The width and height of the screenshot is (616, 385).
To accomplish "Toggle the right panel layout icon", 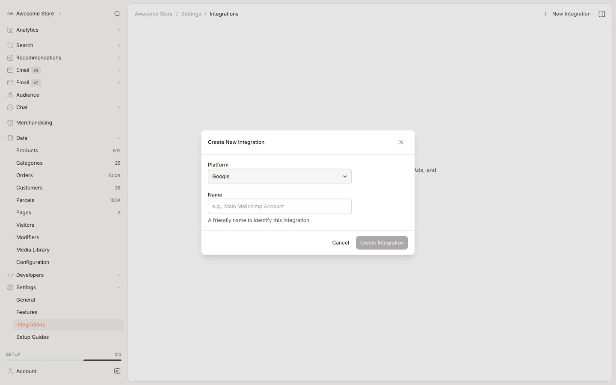I will coord(602,14).
